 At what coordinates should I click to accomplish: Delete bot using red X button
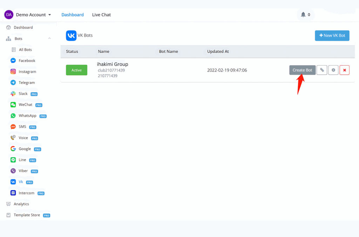[x=344, y=70]
